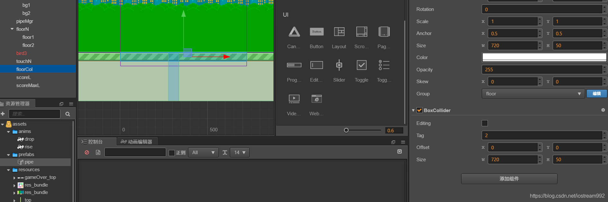Toggle the regex (正则) checkbox in console
Viewport: 608px width, 202px height.
coord(172,153)
